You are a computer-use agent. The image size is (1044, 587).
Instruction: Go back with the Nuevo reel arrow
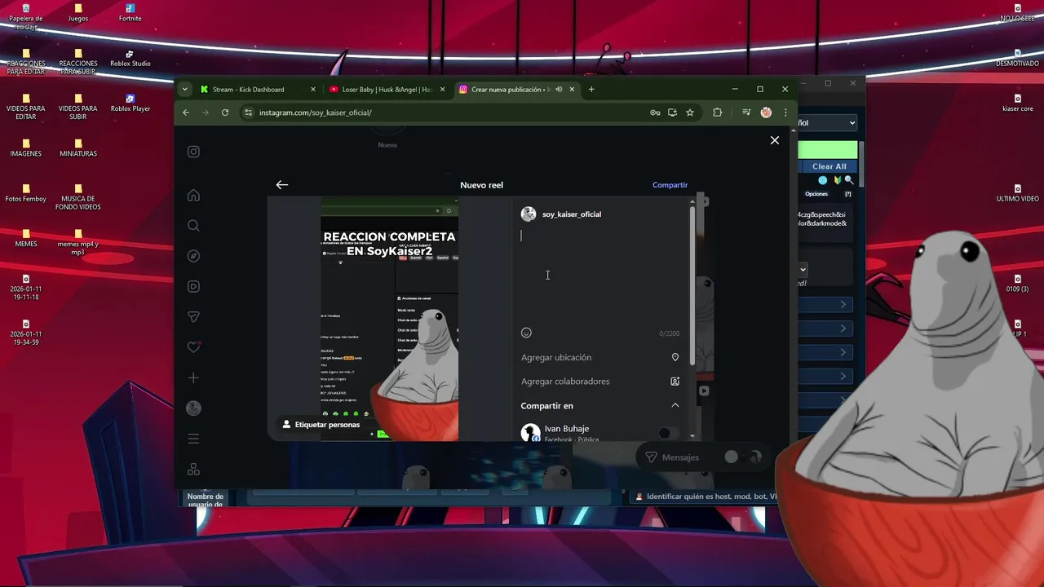[x=282, y=185]
